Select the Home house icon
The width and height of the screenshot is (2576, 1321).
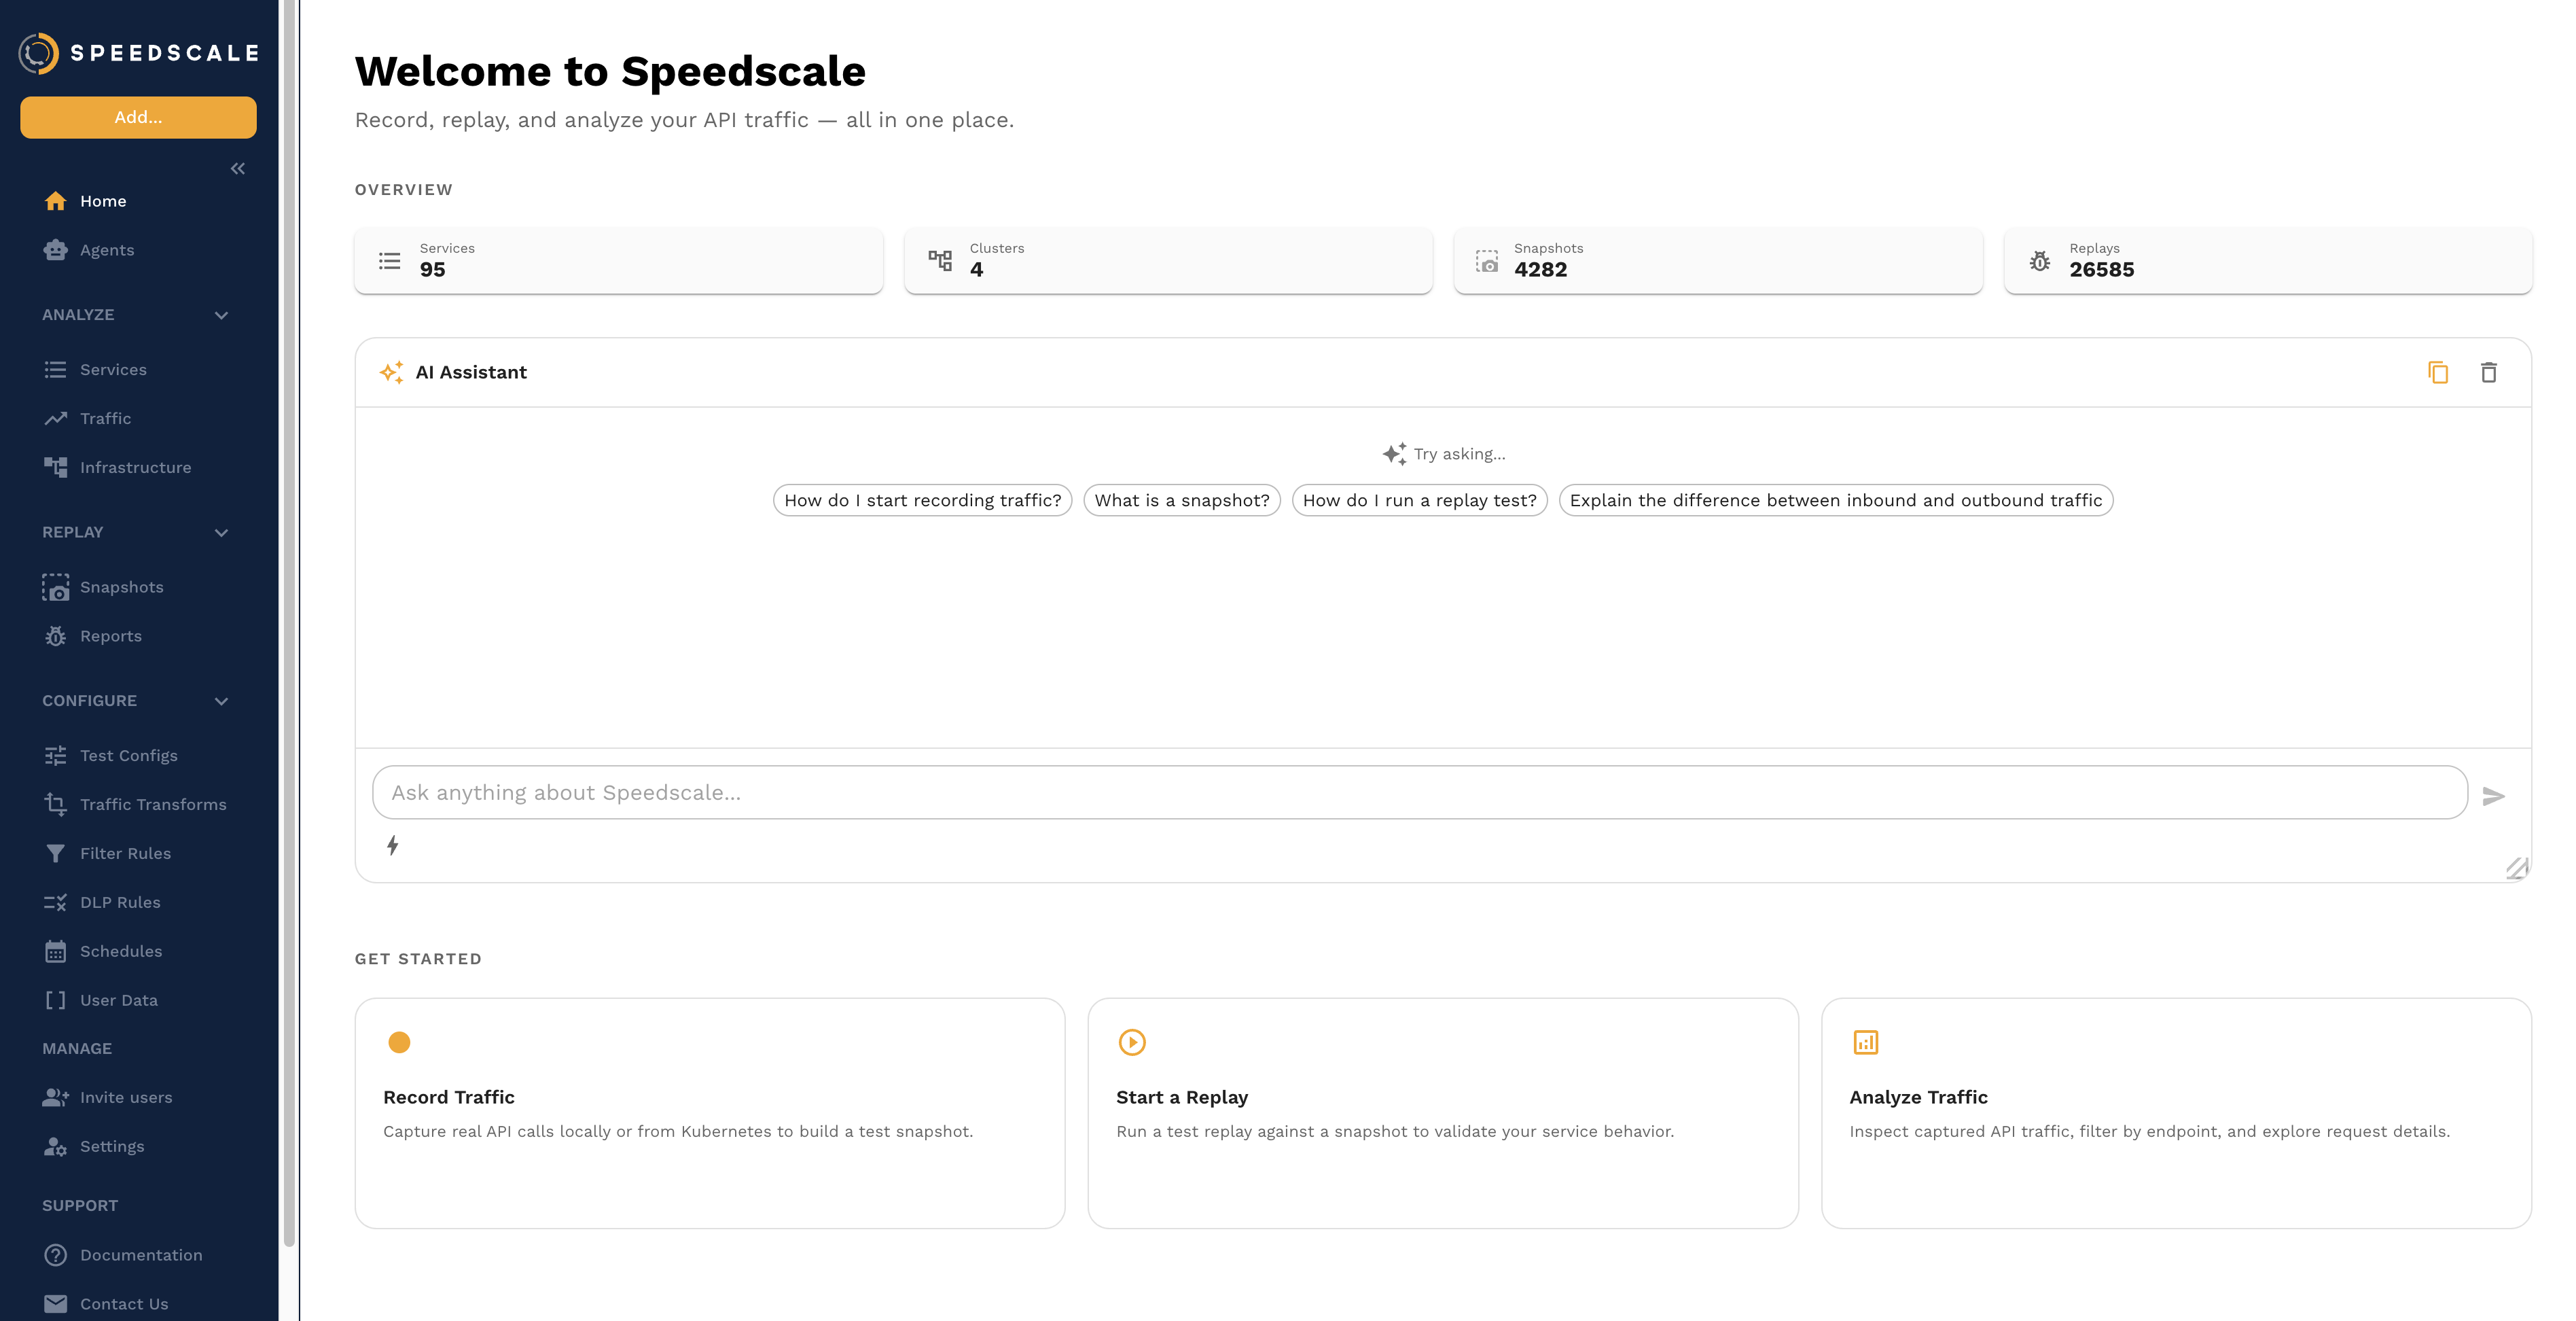coord(56,200)
